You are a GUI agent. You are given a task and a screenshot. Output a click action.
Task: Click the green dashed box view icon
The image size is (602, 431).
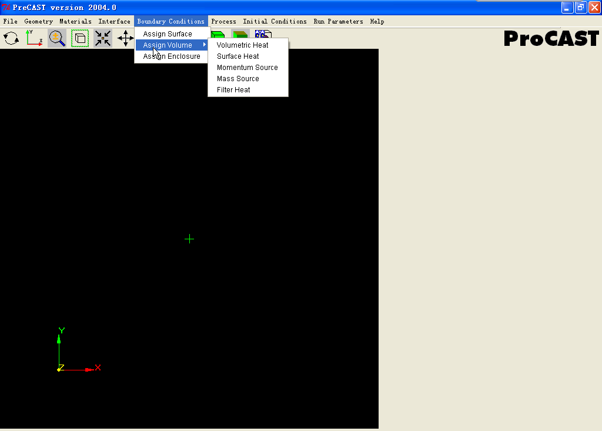[80, 38]
